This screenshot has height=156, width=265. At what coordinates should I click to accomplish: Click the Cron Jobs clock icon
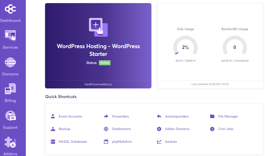(x=212, y=129)
